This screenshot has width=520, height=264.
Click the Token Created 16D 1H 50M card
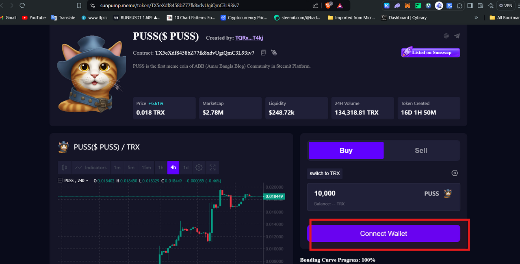(429, 108)
